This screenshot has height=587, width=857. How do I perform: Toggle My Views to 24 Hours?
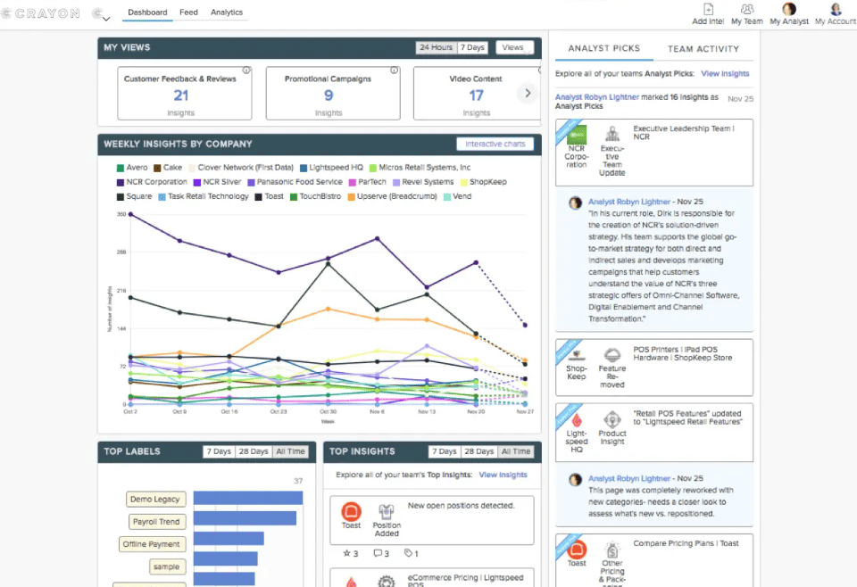(436, 47)
